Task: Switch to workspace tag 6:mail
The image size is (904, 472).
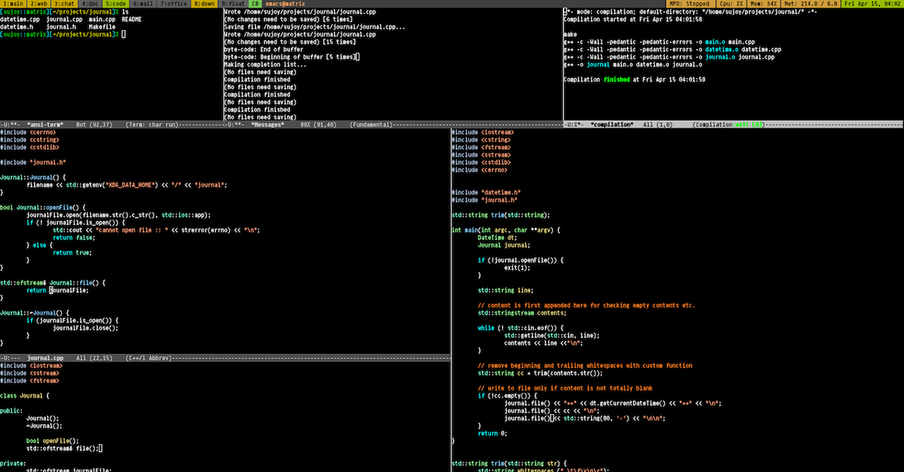Action: (x=142, y=4)
